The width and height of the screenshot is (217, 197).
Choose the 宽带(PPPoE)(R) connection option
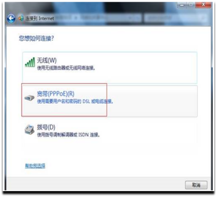(110, 101)
